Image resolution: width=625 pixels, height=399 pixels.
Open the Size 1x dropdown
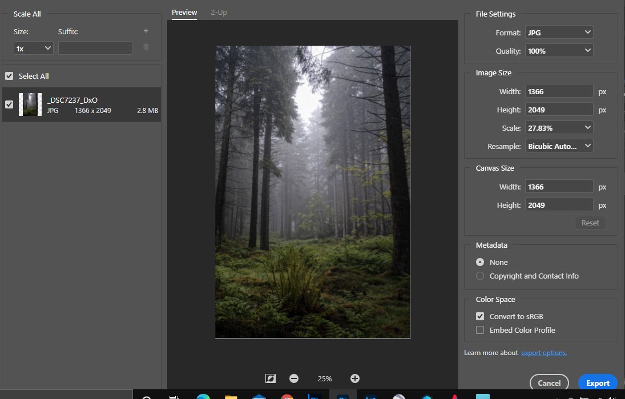click(x=34, y=48)
